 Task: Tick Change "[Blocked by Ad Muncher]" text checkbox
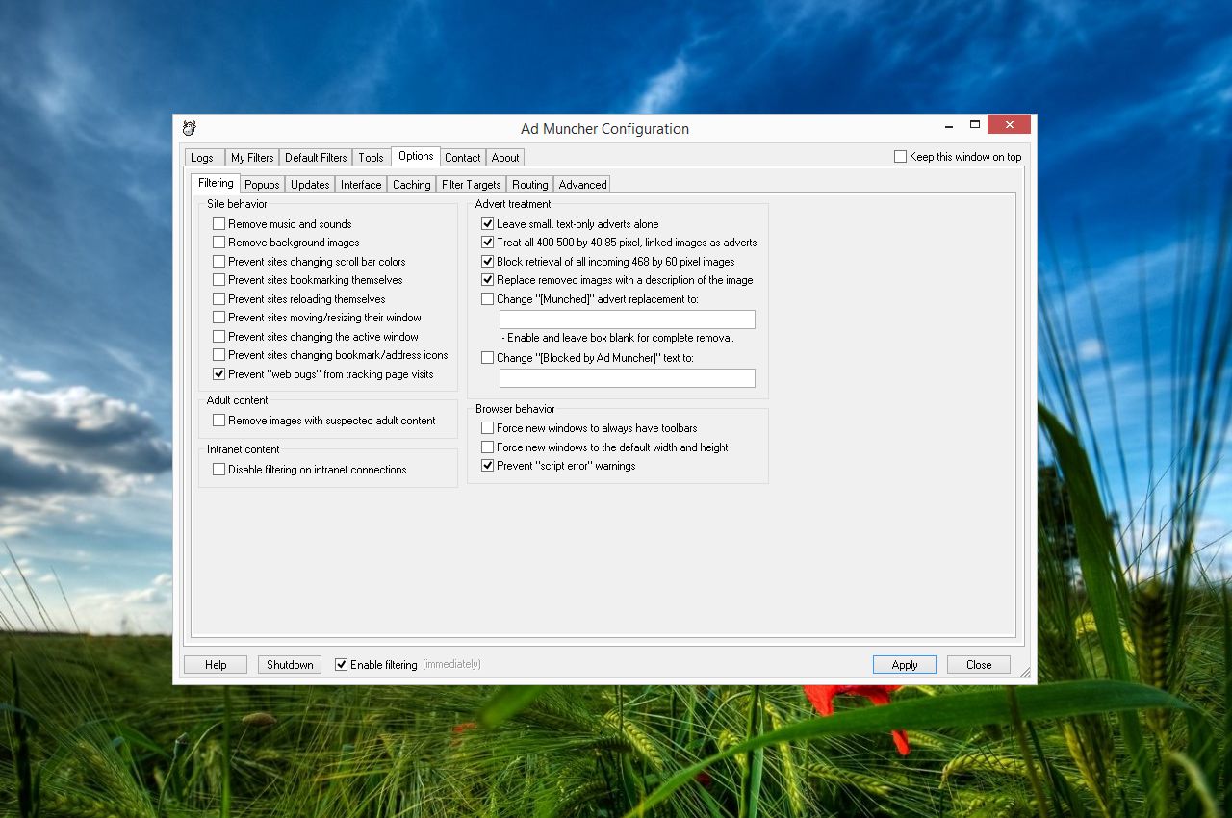[x=488, y=358]
